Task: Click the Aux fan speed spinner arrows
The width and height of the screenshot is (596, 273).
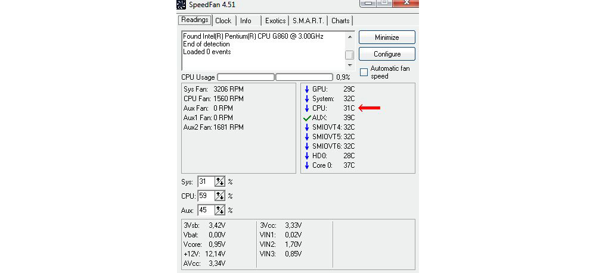Action: coord(220,210)
